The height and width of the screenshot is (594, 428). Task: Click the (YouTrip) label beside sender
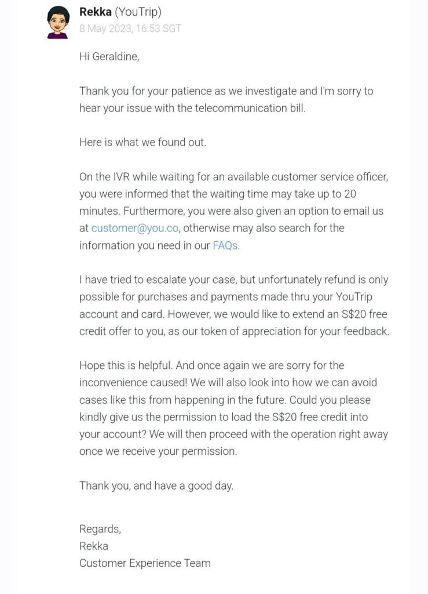138,12
